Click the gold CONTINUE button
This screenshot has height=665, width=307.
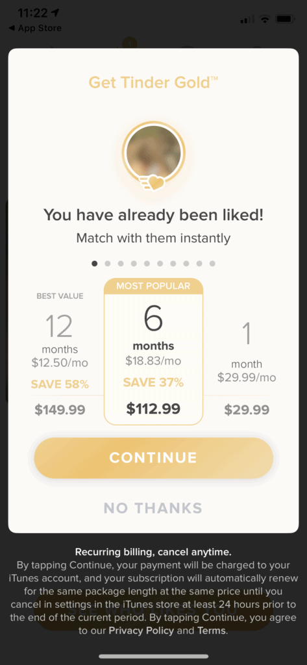[153, 458]
